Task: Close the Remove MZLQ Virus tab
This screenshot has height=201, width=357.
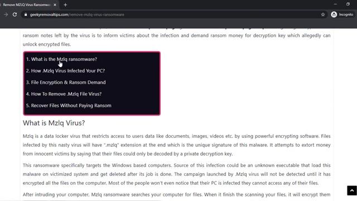Action: (x=55, y=5)
